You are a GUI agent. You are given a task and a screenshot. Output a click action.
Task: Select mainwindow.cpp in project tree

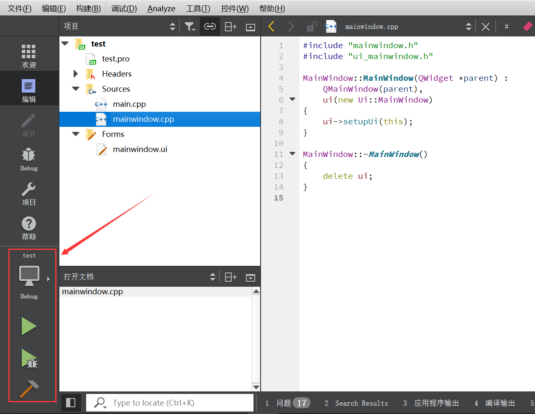tap(160, 119)
